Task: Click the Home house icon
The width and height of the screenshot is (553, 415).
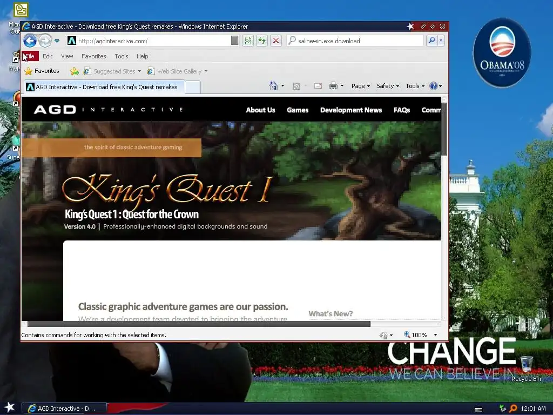Action: (273, 86)
